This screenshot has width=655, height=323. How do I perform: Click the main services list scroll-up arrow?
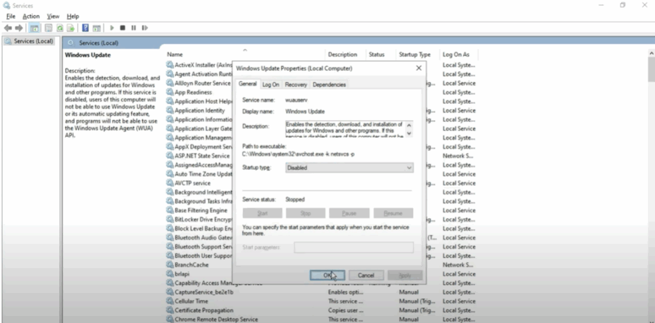652,54
